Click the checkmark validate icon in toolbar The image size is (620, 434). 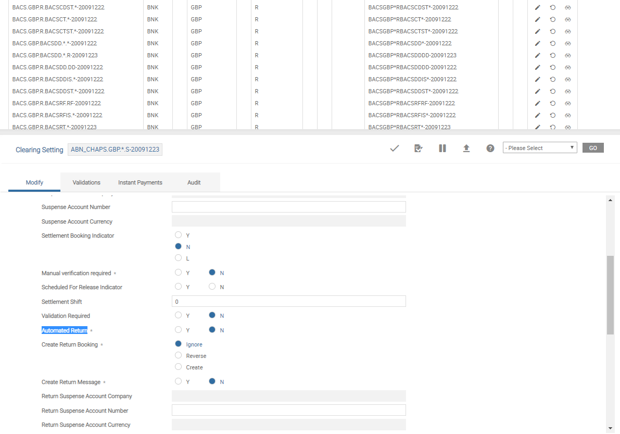(394, 148)
